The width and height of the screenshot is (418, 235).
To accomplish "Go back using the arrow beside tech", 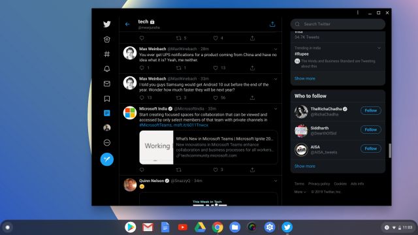I will (x=127, y=24).
